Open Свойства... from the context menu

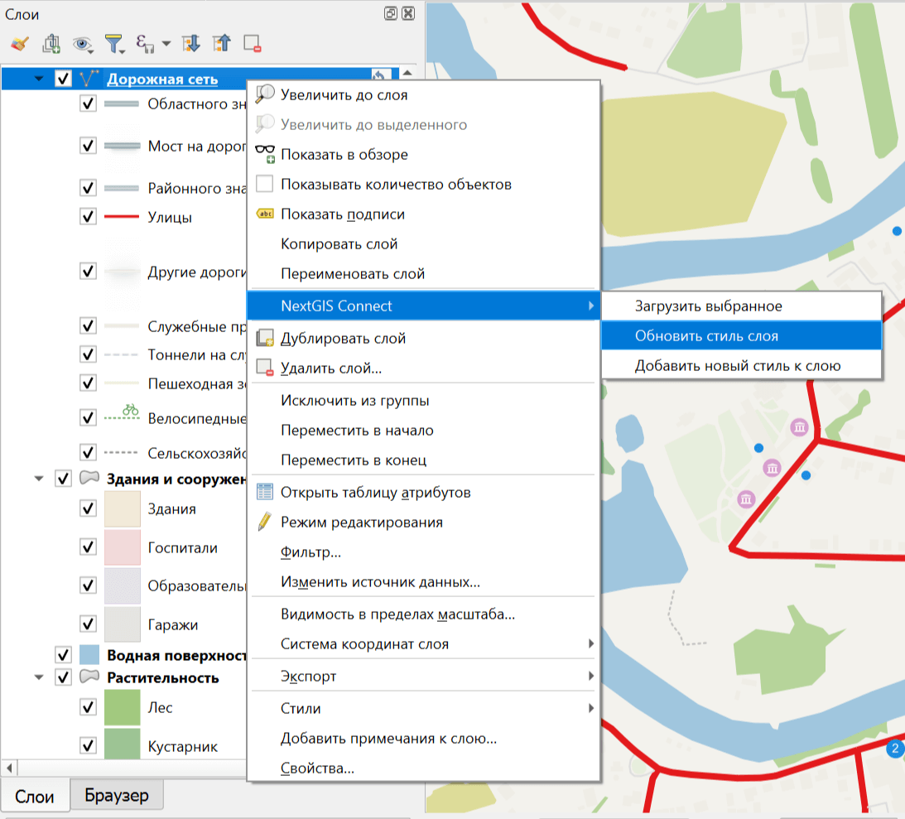click(x=317, y=768)
